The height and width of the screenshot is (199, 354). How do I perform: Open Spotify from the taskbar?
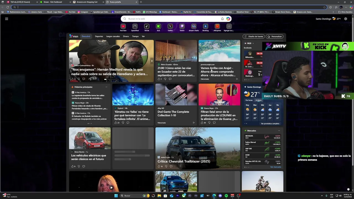coord(226,196)
